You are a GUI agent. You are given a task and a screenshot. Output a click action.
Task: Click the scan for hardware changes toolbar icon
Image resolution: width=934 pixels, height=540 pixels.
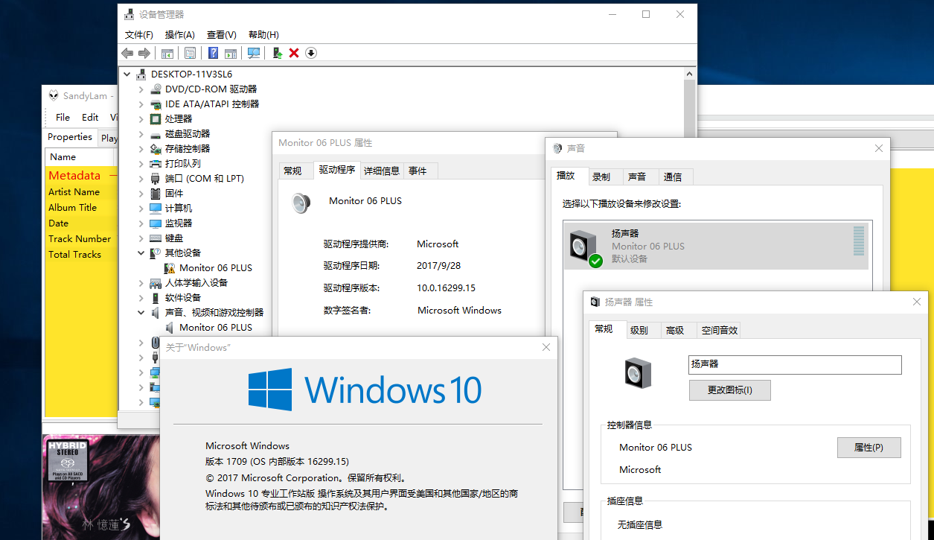254,53
